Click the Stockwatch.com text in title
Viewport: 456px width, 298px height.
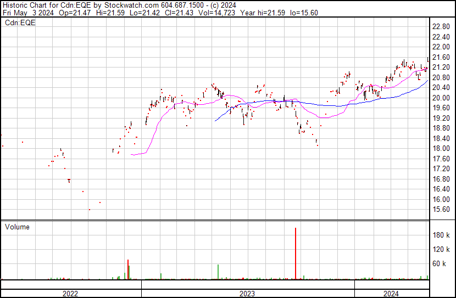131,5
